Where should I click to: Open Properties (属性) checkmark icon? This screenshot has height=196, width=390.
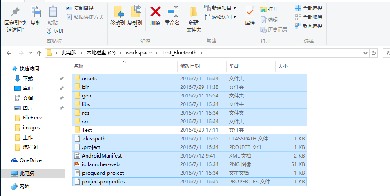250,12
